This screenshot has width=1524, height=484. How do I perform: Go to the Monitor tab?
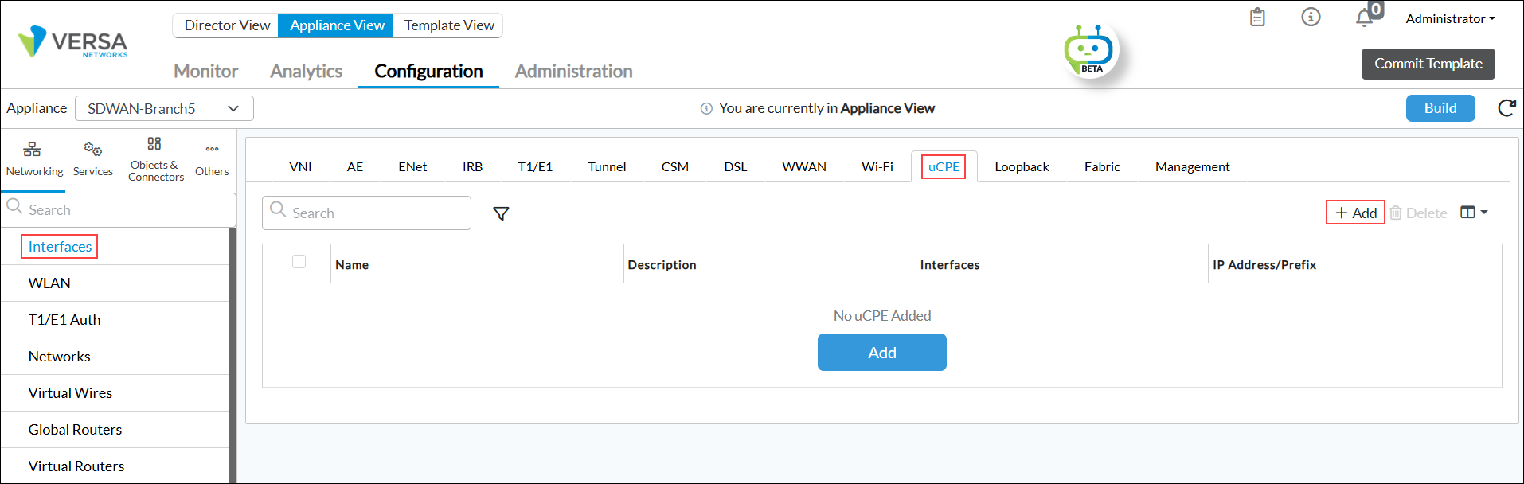point(205,71)
